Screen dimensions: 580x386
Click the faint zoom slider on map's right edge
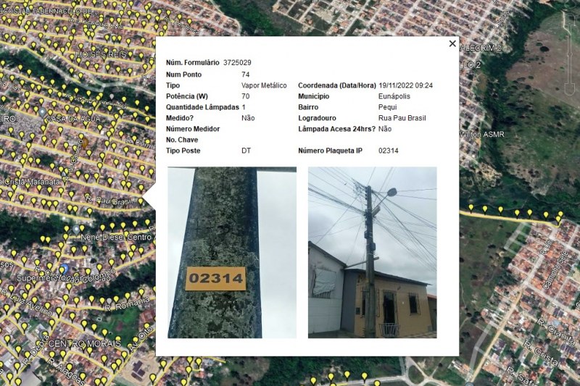click(568, 54)
